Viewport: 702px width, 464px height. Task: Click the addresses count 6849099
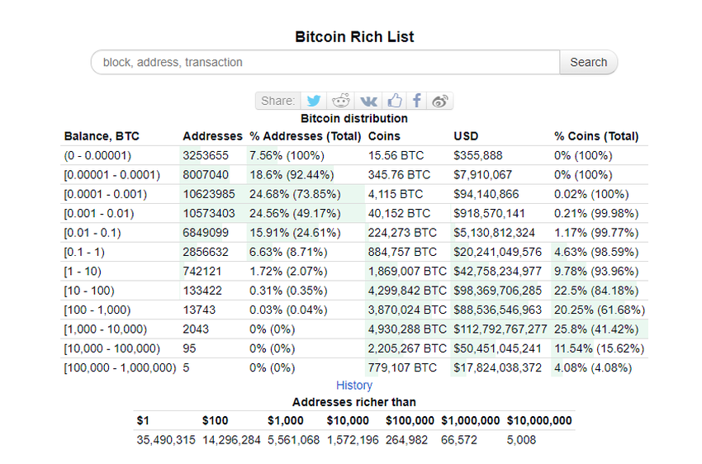[206, 232]
